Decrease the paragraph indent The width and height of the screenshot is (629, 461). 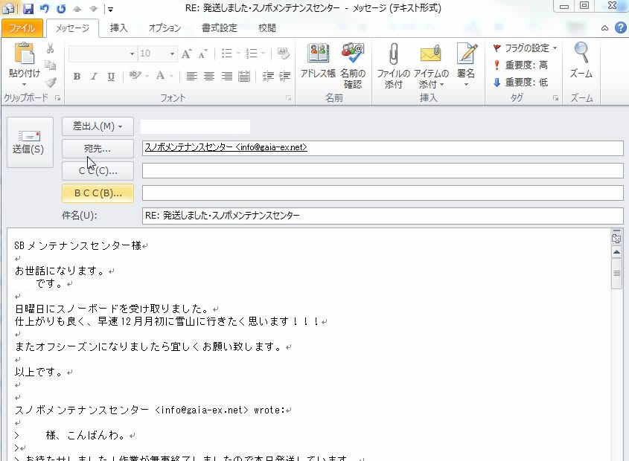(268, 76)
